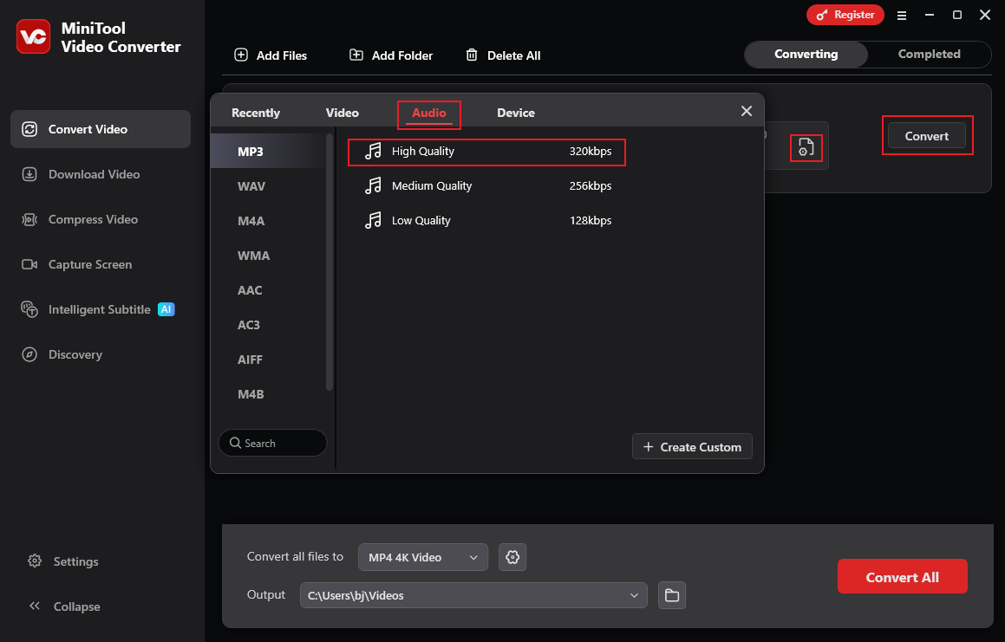
Task: Click Add Folder to import a directory
Action: (x=390, y=55)
